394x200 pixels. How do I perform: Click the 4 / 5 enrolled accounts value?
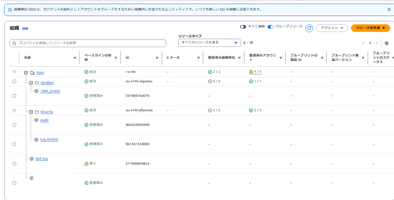point(257,72)
